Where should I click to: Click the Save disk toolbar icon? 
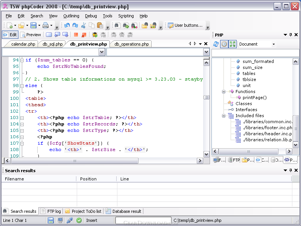pyautogui.click(x=33, y=25)
